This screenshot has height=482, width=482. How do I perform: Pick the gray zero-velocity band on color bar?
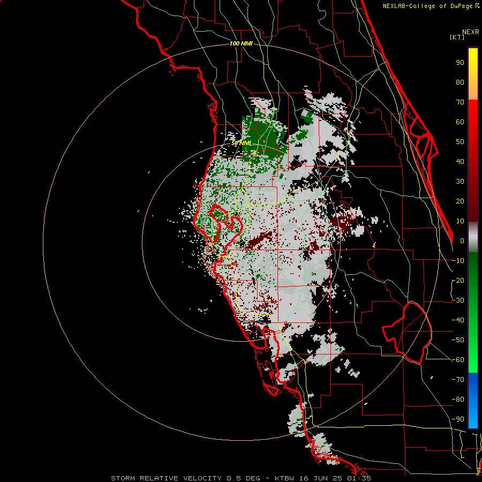[x=473, y=237]
